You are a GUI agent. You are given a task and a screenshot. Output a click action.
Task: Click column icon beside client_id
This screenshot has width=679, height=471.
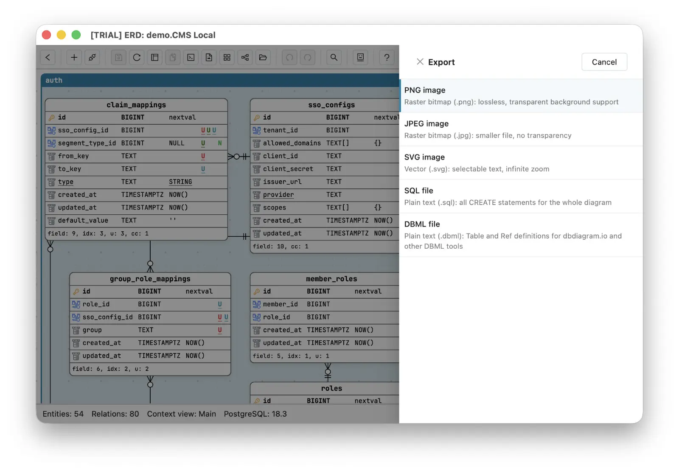(x=257, y=156)
